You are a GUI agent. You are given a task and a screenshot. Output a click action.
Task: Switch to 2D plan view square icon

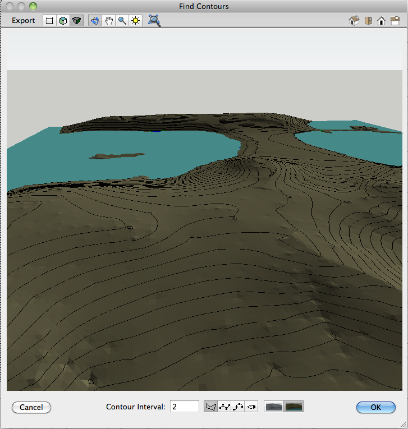[x=49, y=21]
